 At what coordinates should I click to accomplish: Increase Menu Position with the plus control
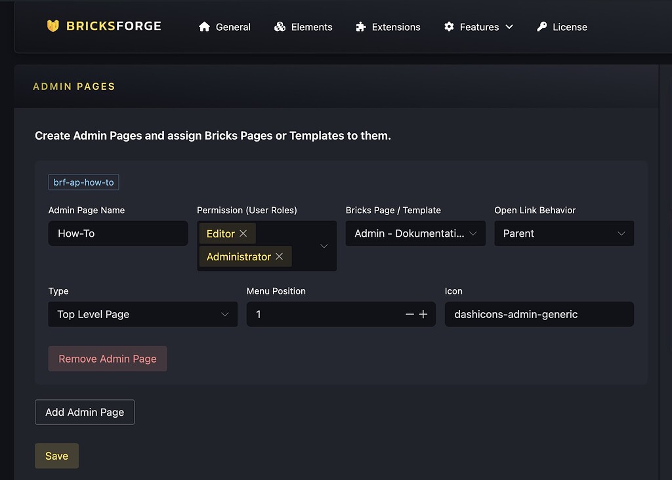click(423, 314)
